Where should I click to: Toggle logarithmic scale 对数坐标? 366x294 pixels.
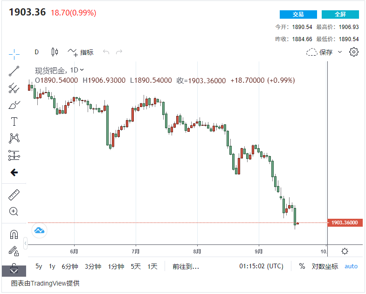point(325,266)
